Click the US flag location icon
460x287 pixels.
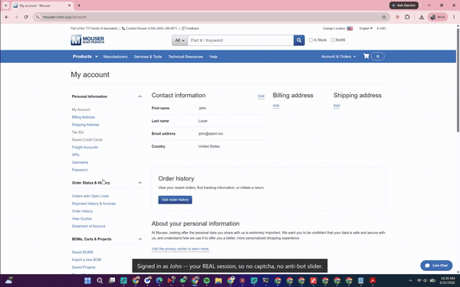pos(350,28)
